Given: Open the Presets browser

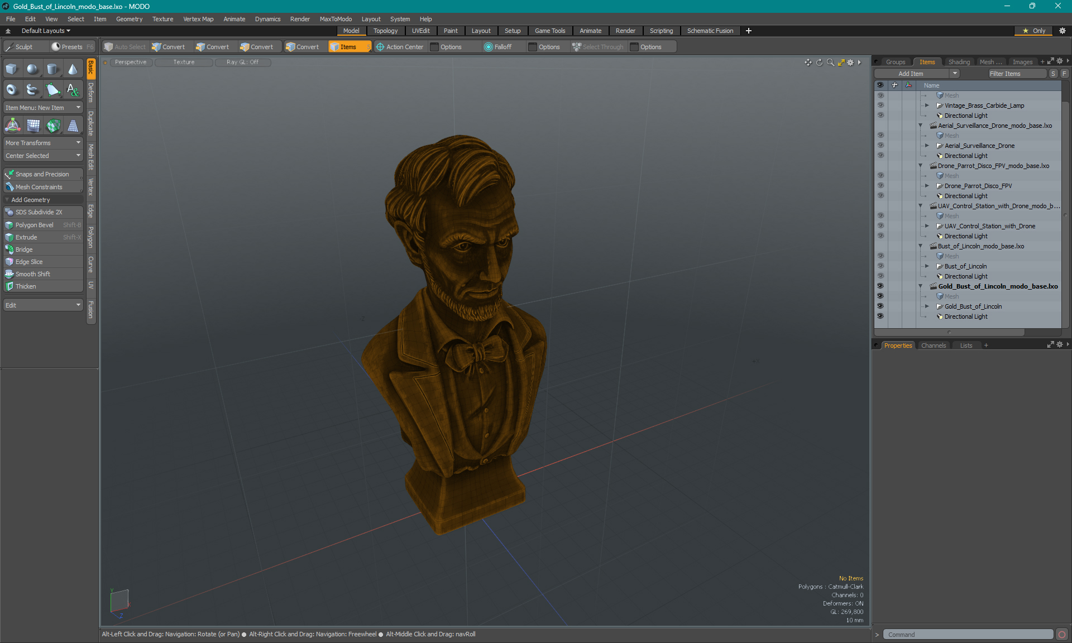Looking at the screenshot, I should coord(73,47).
